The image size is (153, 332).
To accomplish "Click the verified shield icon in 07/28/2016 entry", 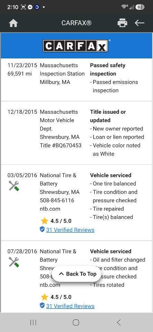I will tap(42, 305).
